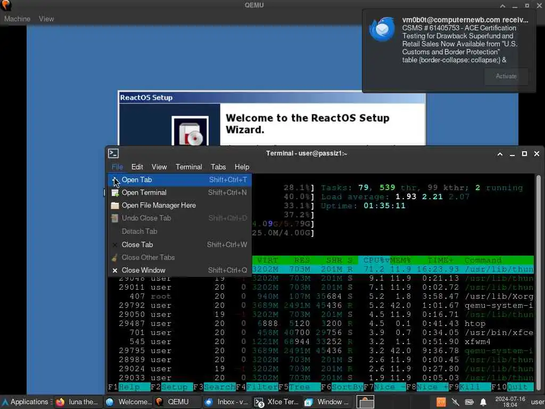This screenshot has height=409, width=545.
Task: Click Thunderbird icon on Inbox taskbar item
Action: 209,403
